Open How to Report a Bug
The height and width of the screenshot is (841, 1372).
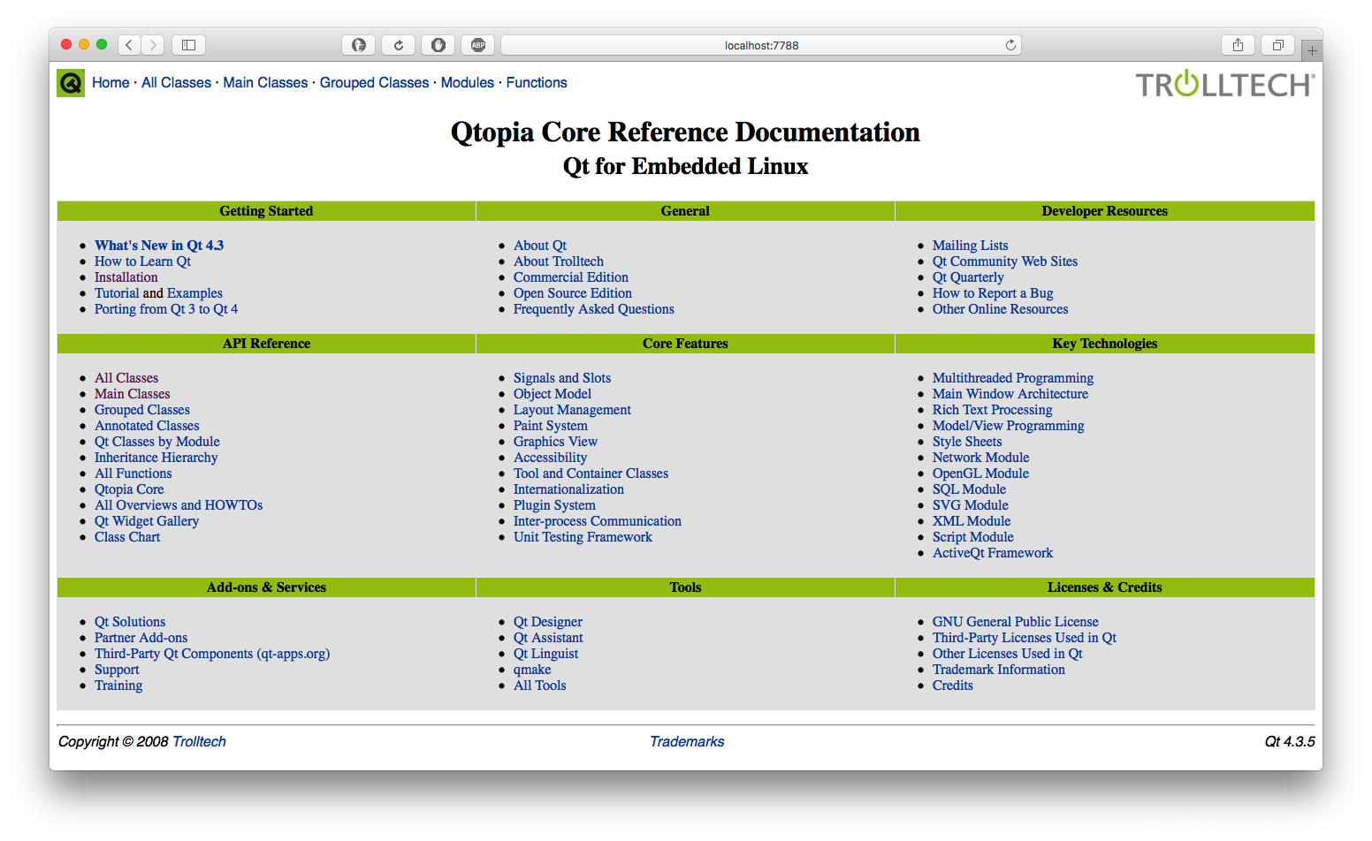[993, 293]
